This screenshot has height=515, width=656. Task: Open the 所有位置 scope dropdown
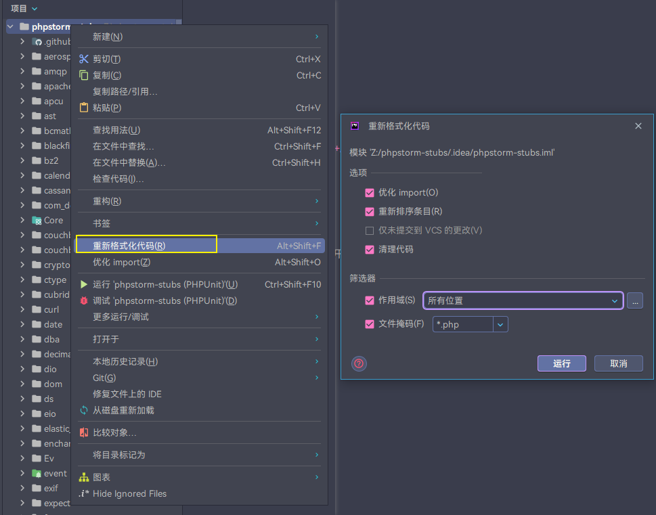point(523,300)
